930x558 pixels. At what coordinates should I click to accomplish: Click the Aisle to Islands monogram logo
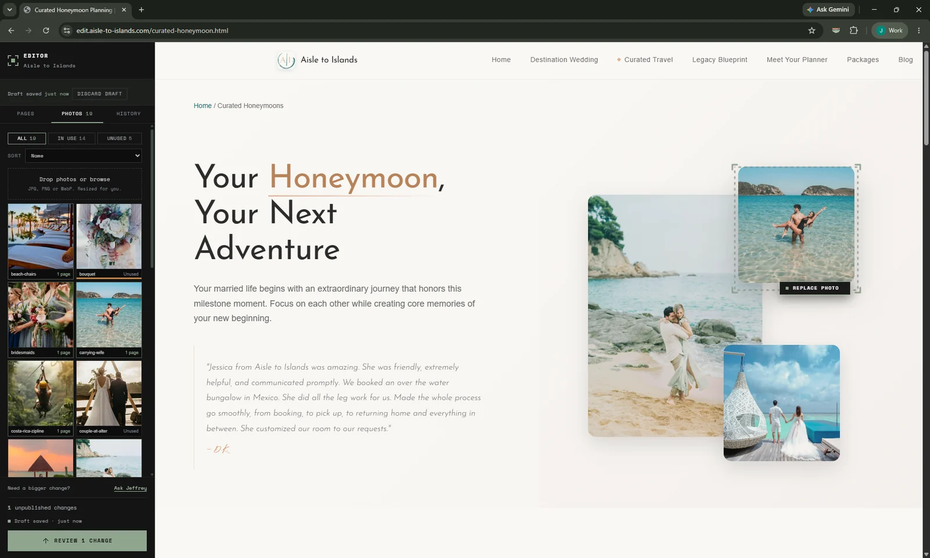(x=286, y=60)
